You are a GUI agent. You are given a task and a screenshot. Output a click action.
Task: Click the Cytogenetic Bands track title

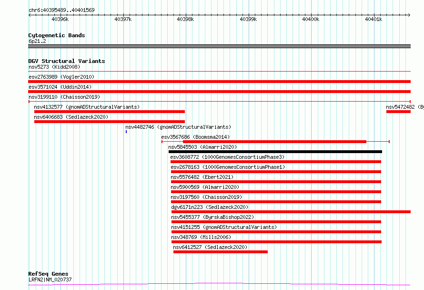coord(57,35)
